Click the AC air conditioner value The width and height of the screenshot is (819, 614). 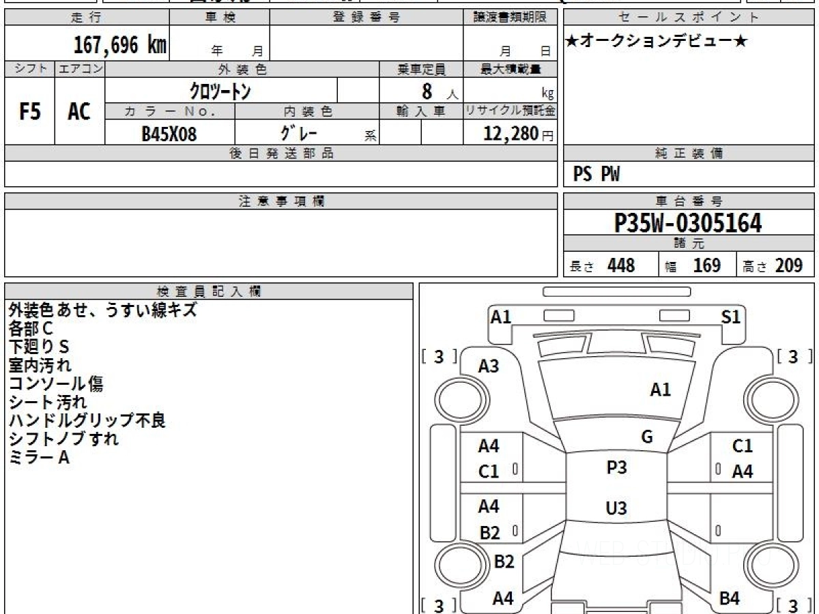[79, 111]
